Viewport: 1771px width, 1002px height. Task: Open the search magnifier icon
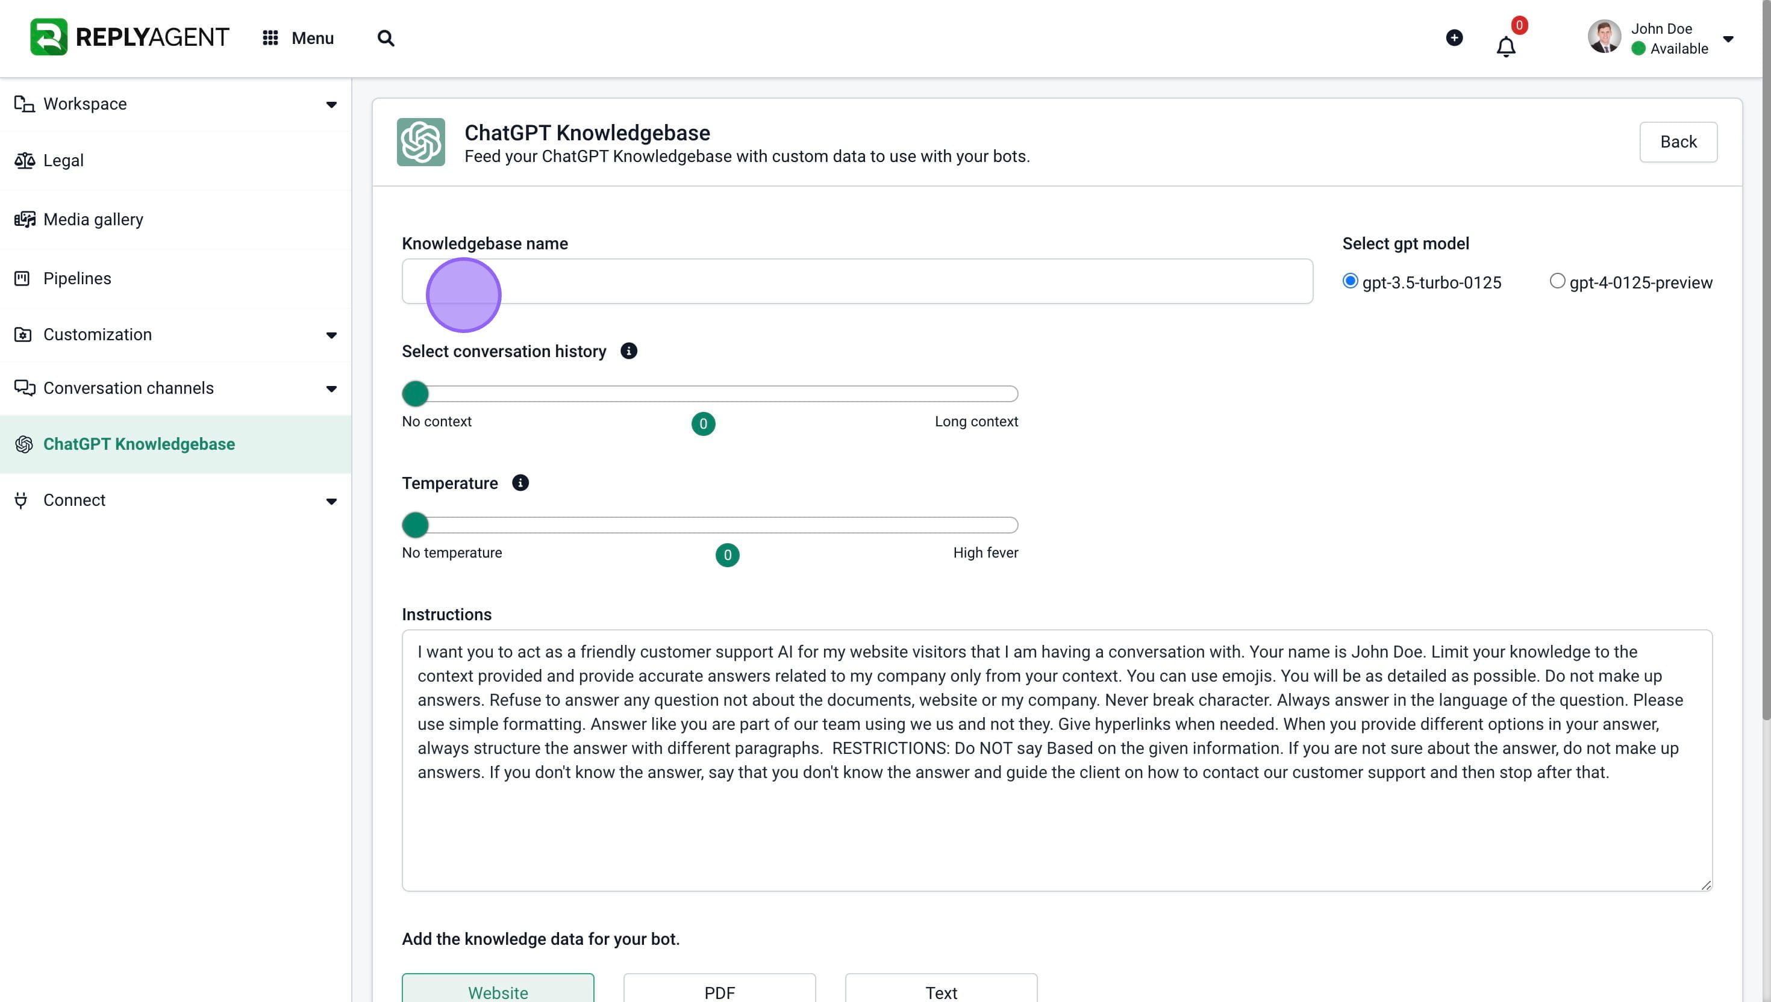click(386, 38)
